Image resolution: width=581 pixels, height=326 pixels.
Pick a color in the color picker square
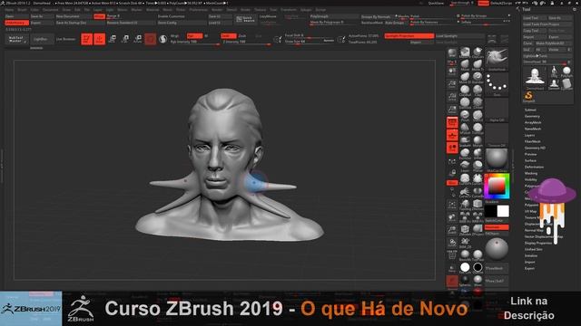[497, 187]
